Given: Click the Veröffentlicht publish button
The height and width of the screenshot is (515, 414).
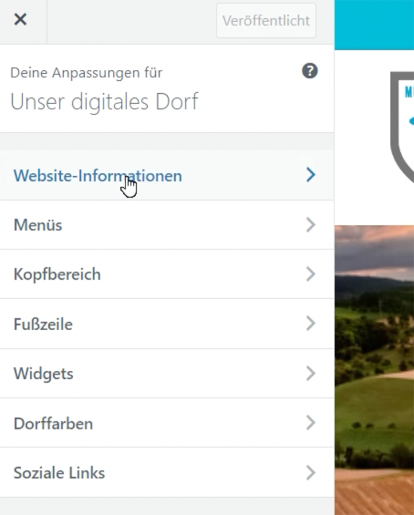Looking at the screenshot, I should tap(266, 21).
